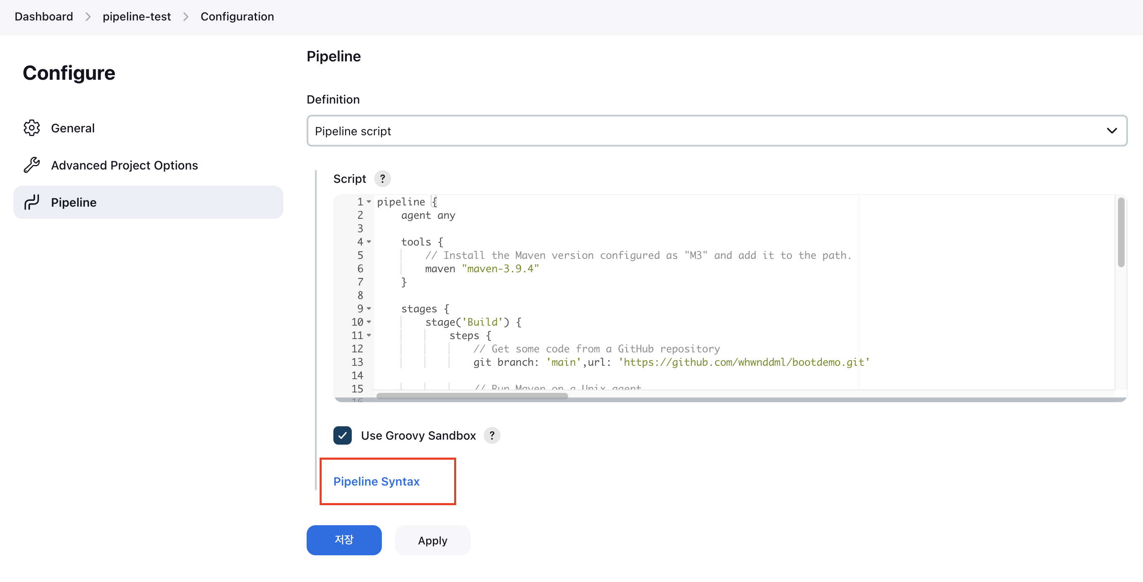
Task: Click breadcrumb arrow after pipeline-test
Action: [x=186, y=17]
